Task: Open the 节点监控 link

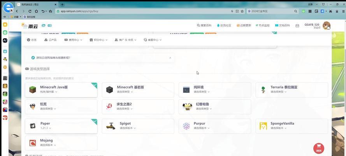Action: (x=263, y=26)
